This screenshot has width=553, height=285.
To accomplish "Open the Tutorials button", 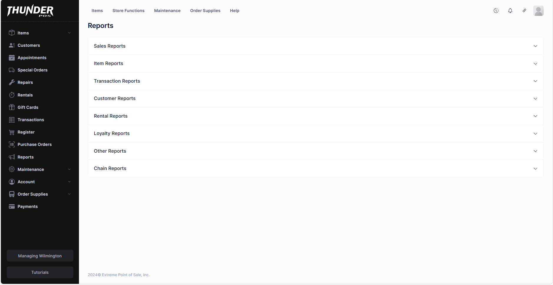I will pos(40,272).
